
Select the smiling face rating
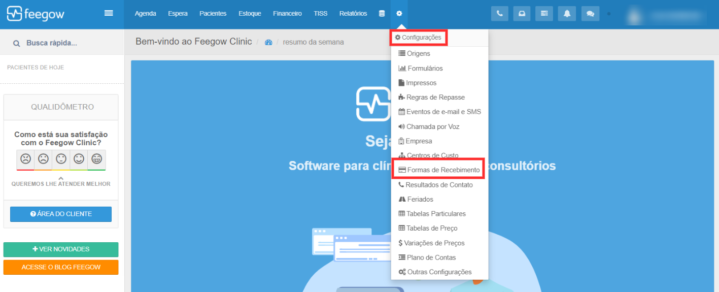click(79, 159)
